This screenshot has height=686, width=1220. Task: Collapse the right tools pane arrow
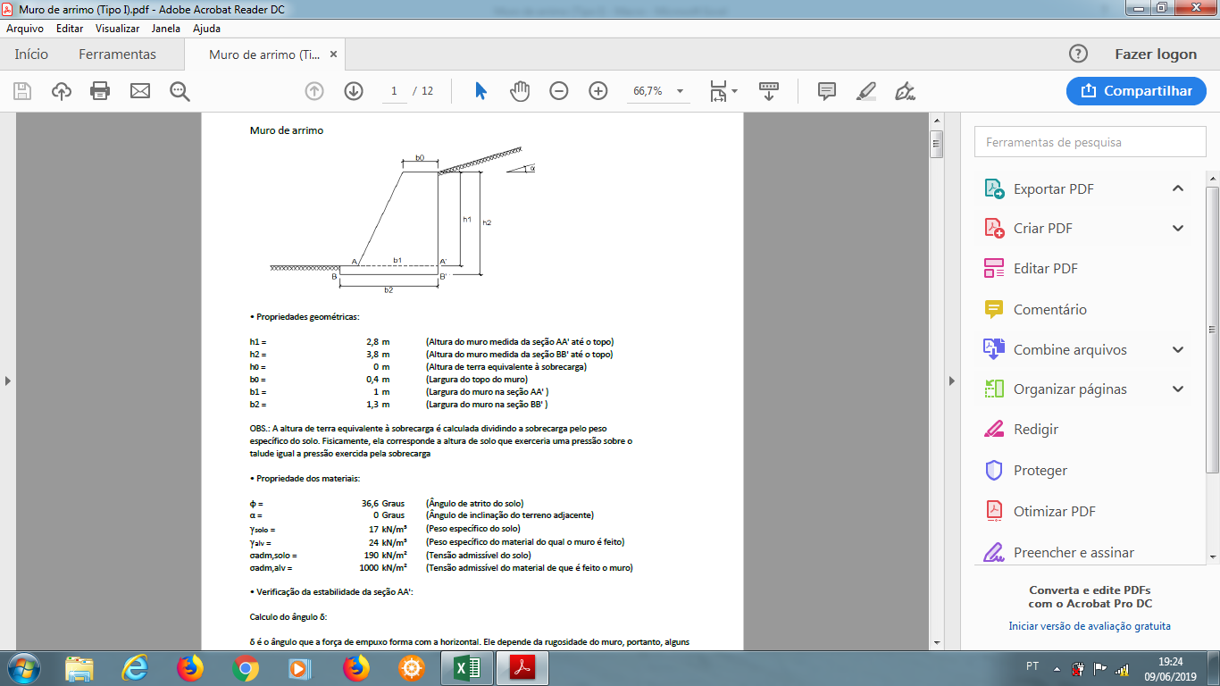pyautogui.click(x=951, y=381)
